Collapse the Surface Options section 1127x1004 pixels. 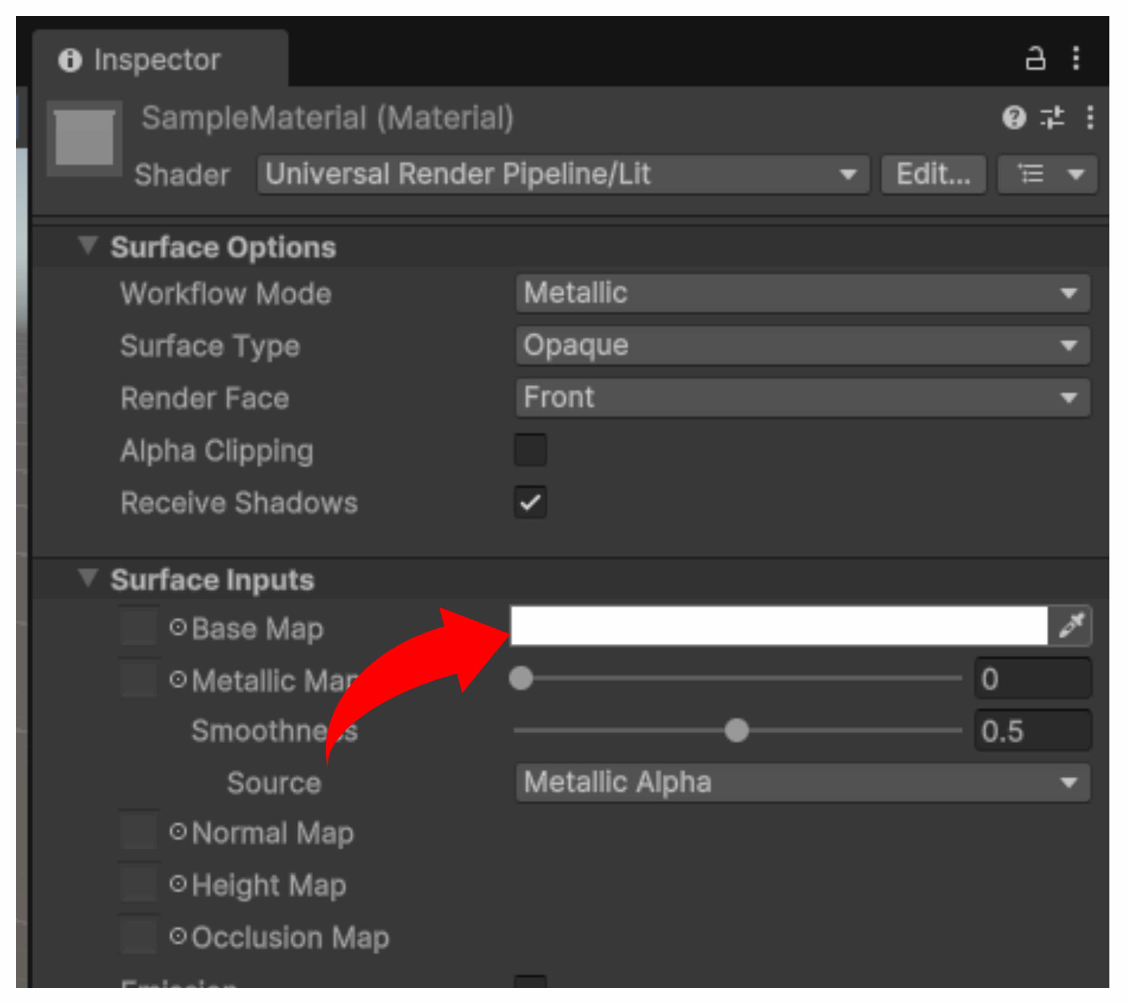click(88, 245)
